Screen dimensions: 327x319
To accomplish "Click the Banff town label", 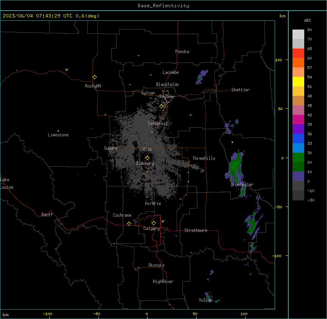I will [47, 215].
